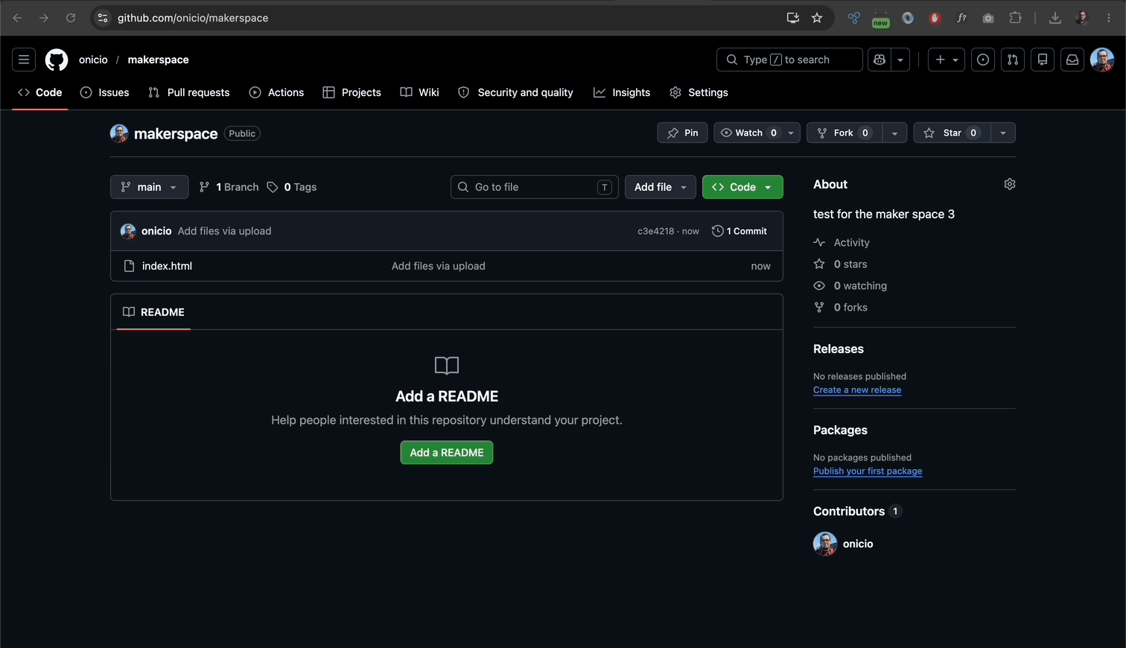Open onicio contributor avatar in sidebar
Image resolution: width=1126 pixels, height=648 pixels.
click(825, 544)
